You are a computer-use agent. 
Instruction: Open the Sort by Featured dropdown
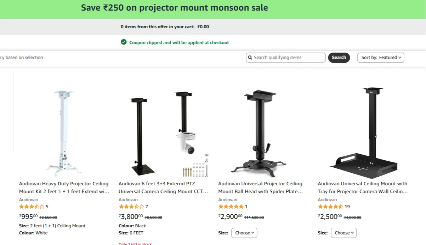tap(381, 58)
